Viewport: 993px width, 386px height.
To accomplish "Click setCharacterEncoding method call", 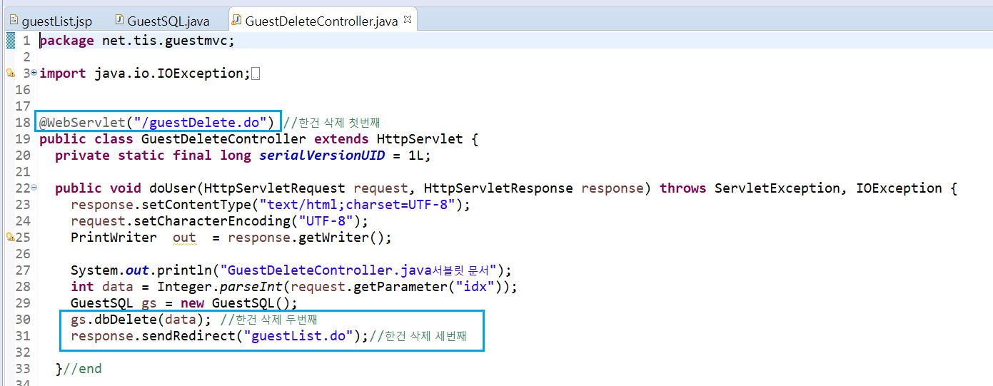I will pos(205,221).
